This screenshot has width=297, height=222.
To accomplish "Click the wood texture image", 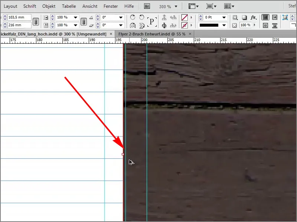I will 210,132.
